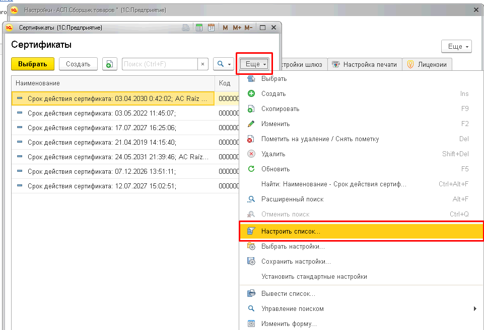
Task: Click the form icon beside Изменить форму
Action: [251, 323]
